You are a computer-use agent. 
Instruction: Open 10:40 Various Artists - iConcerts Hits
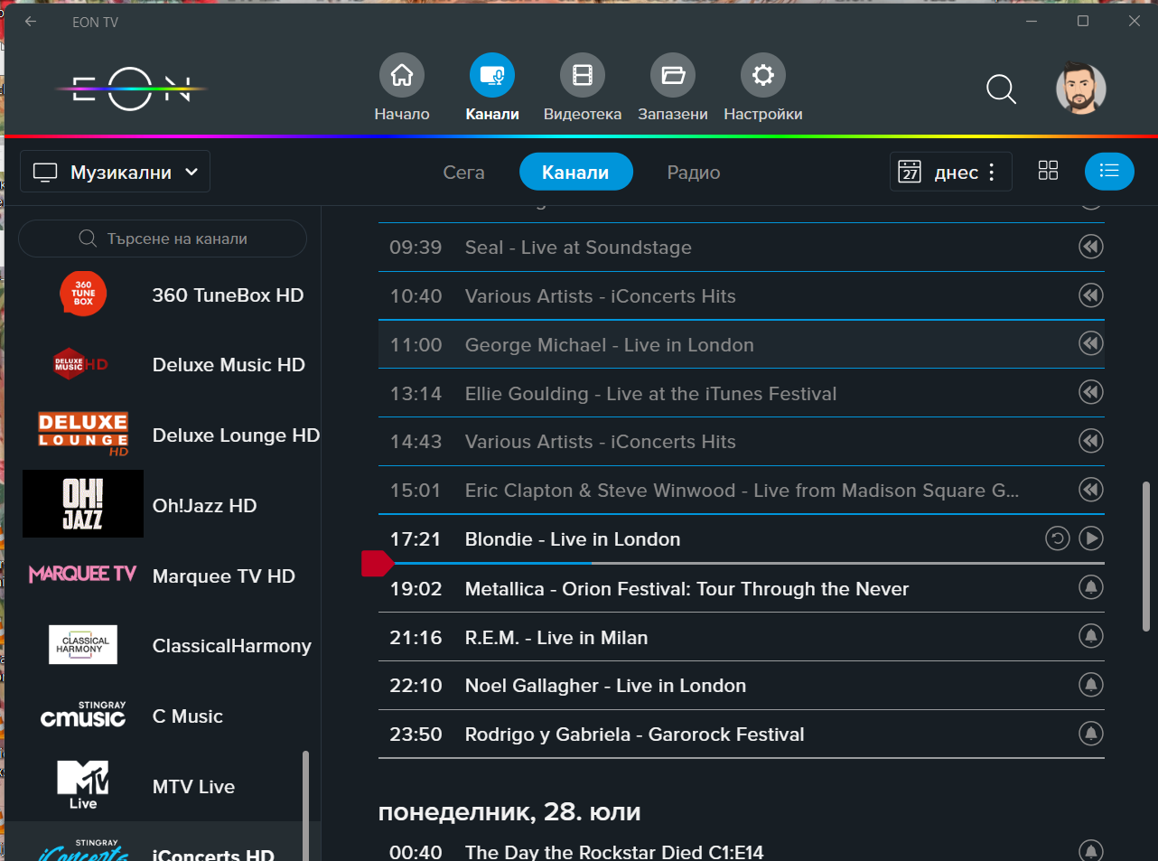point(741,296)
